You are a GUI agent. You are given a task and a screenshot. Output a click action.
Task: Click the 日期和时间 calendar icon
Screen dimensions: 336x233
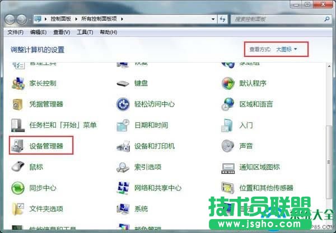click(x=123, y=125)
